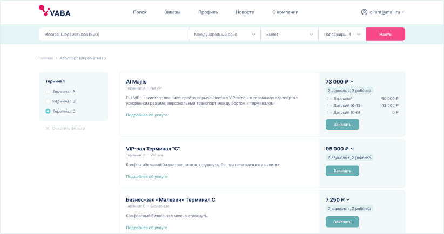Collapse the 73 000 ₽ price breakdown
Viewport: 444px width, 234px height.
pyautogui.click(x=352, y=82)
